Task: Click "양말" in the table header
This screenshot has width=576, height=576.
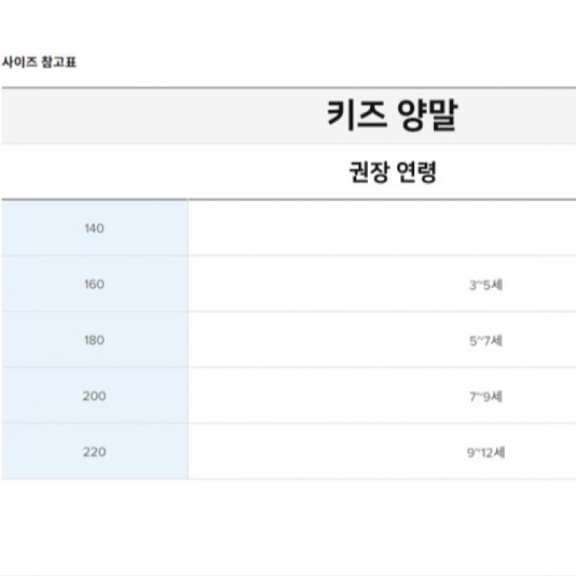Action: point(428,116)
